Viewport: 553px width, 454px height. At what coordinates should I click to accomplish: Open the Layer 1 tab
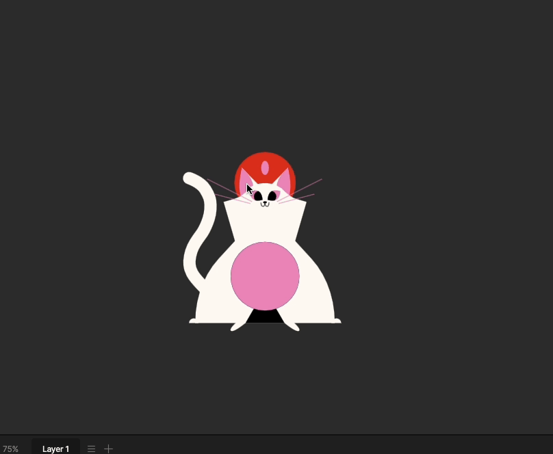pos(55,449)
